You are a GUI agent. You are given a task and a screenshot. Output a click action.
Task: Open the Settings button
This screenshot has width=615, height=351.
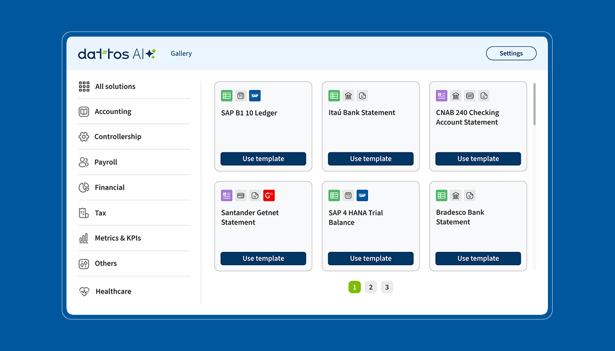pyautogui.click(x=511, y=53)
